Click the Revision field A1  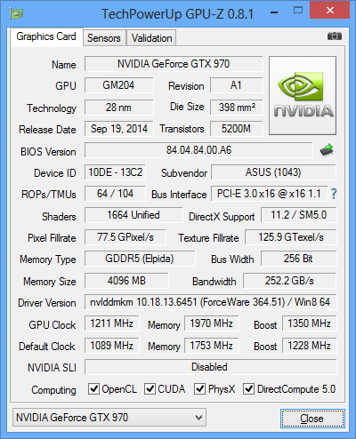(237, 85)
